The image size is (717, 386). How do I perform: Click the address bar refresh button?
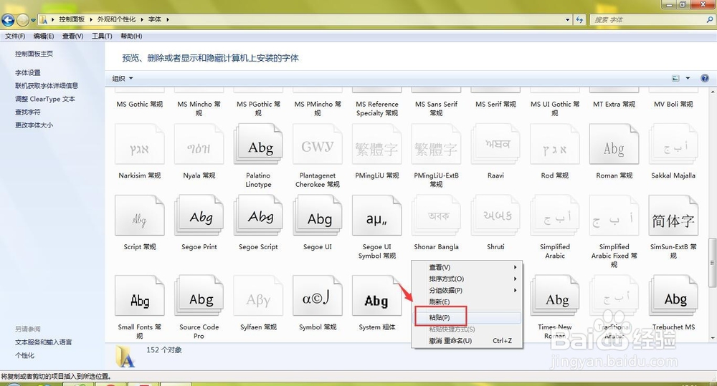pos(579,19)
